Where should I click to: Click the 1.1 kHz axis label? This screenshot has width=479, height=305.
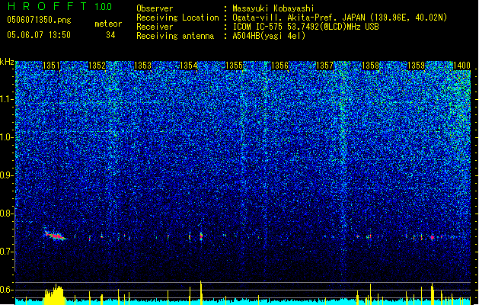(7, 99)
